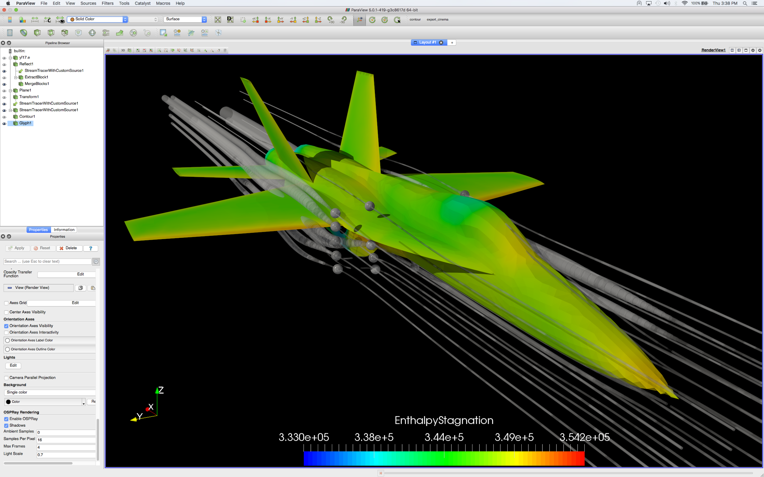The height and width of the screenshot is (477, 764).
Task: Switch to the Information tab
Action: click(x=64, y=230)
